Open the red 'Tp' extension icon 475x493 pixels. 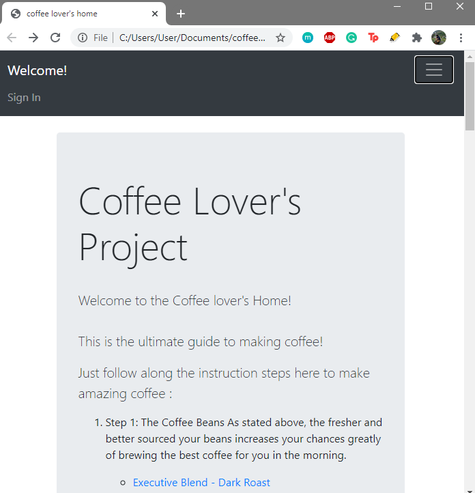[373, 38]
